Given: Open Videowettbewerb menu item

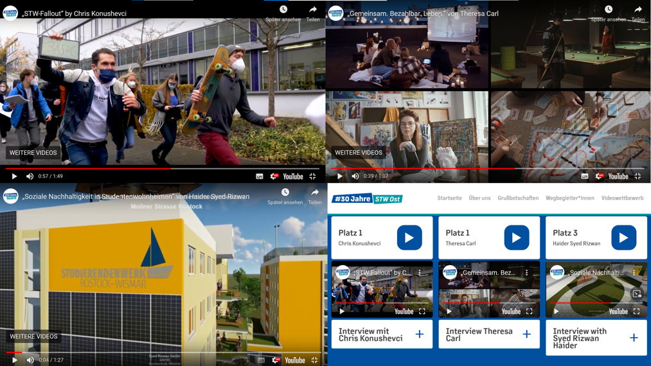Looking at the screenshot, I should point(622,198).
